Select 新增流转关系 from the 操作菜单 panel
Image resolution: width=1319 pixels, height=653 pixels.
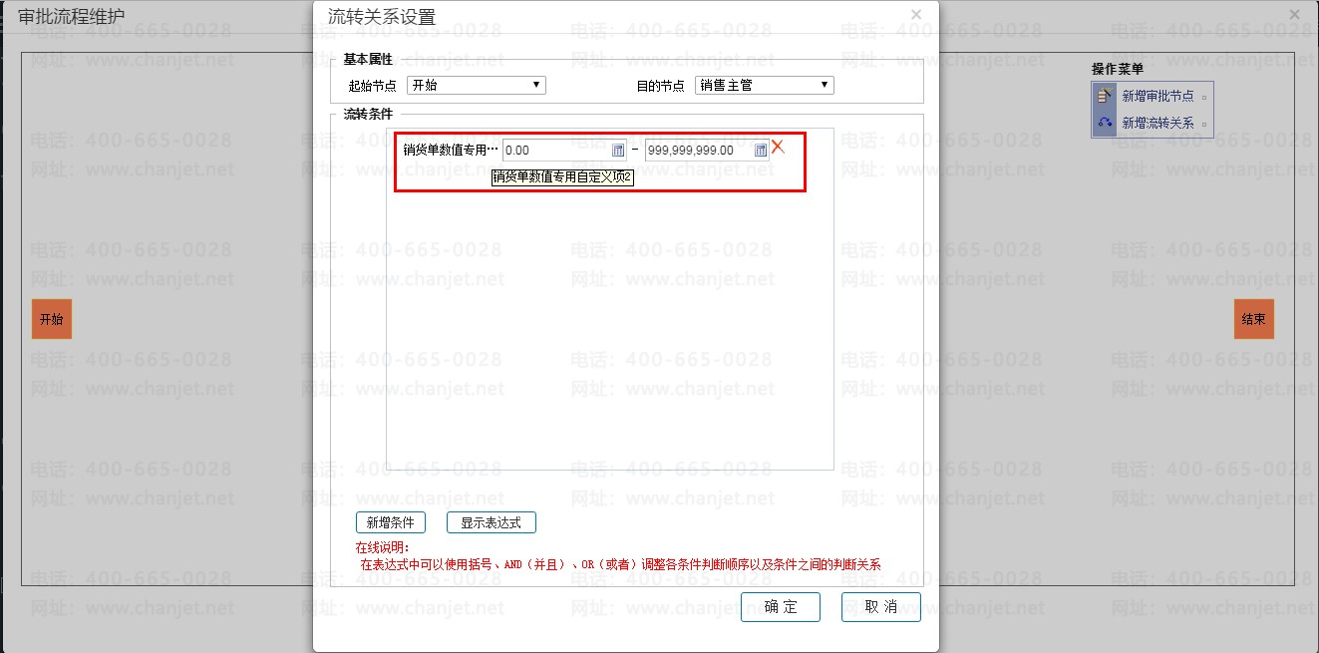pyautogui.click(x=1156, y=121)
